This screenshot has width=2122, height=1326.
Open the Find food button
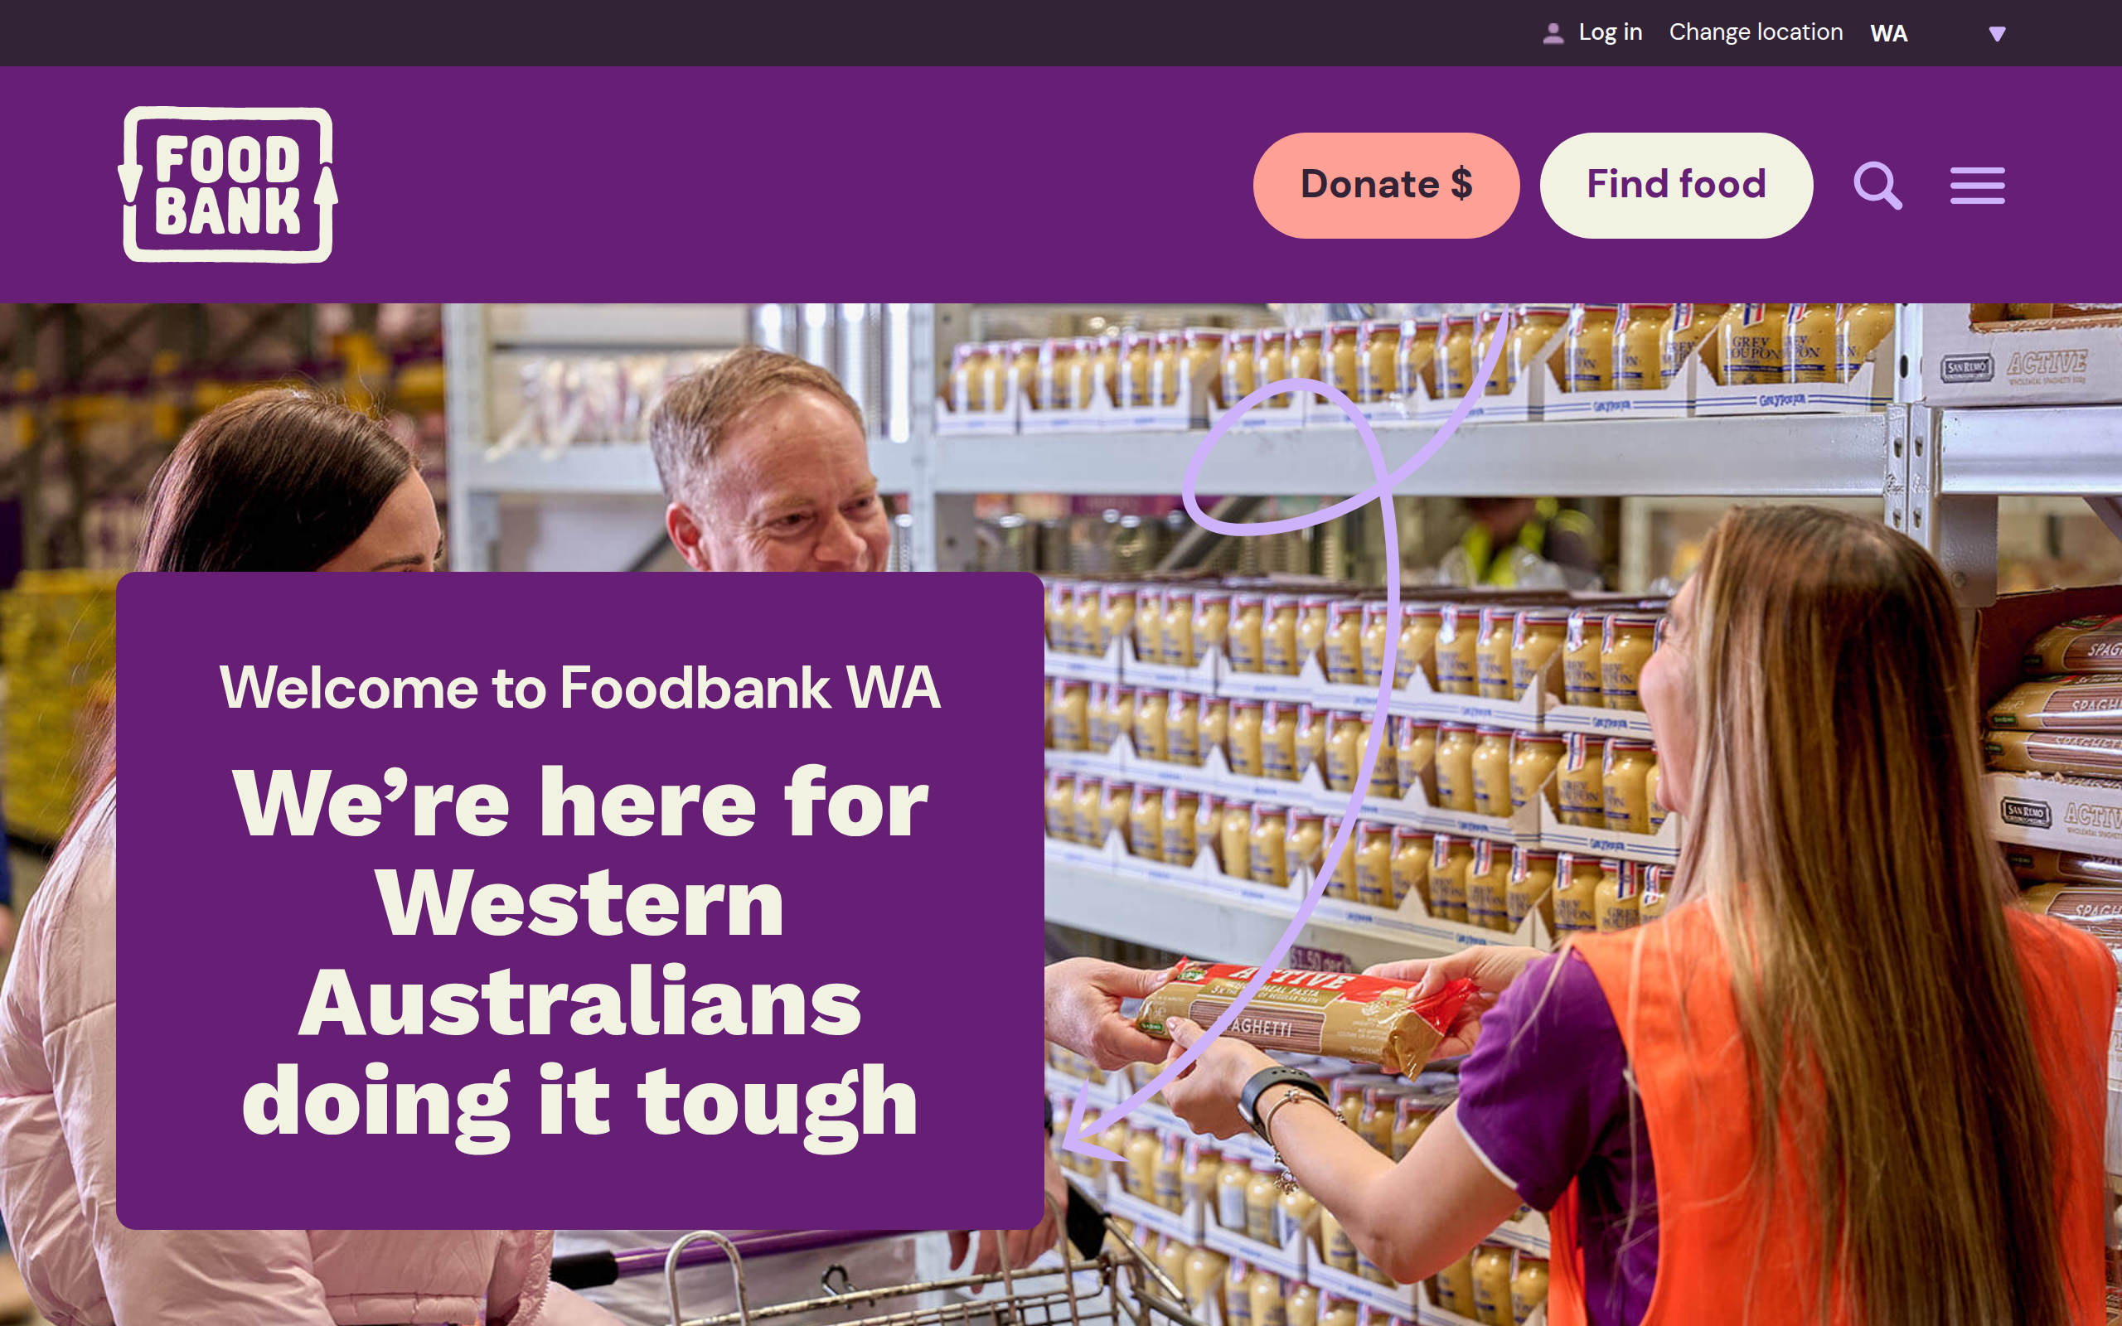click(1676, 185)
